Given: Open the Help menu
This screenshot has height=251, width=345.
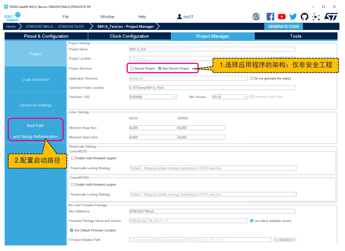Looking at the screenshot, I should (x=142, y=17).
